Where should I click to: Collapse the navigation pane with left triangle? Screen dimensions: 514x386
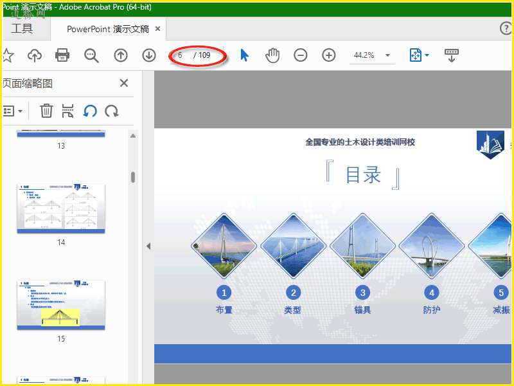[148, 246]
